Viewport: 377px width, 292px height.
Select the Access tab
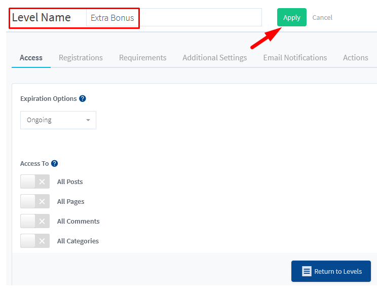click(x=31, y=58)
